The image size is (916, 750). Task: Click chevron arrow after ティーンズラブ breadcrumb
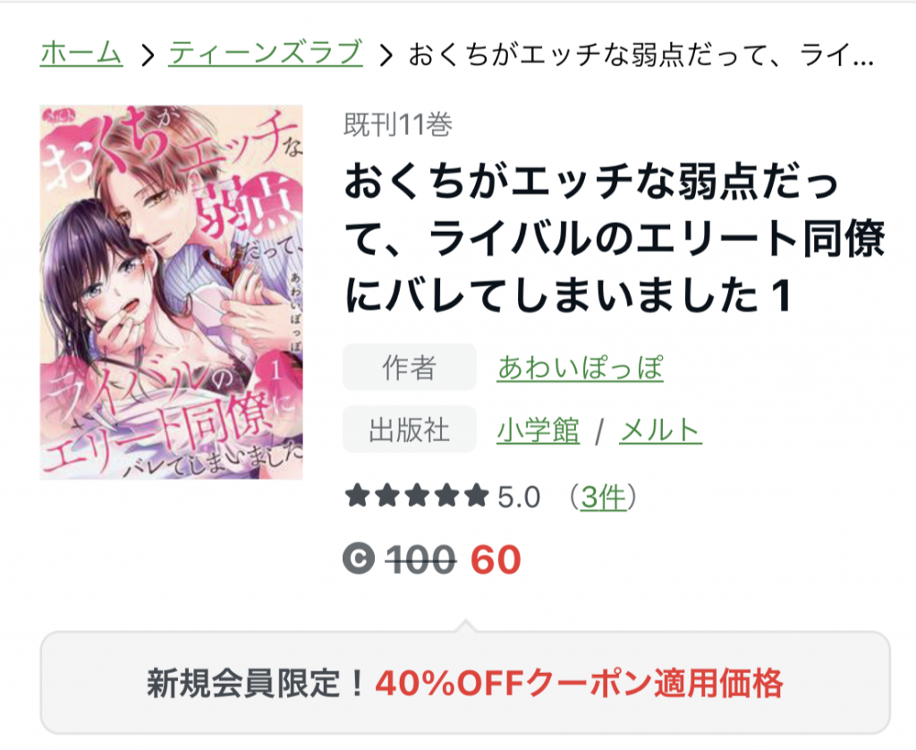pos(386,55)
